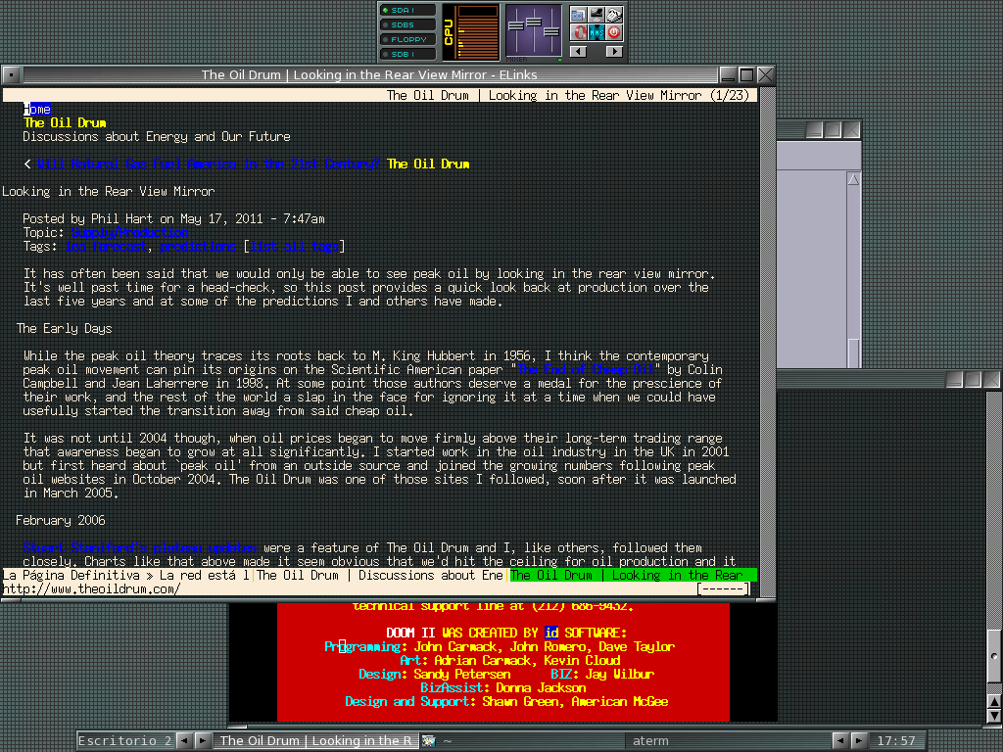Image resolution: width=1003 pixels, height=752 pixels.
Task: Click the 17:57 clock in the taskbar
Action: [896, 740]
